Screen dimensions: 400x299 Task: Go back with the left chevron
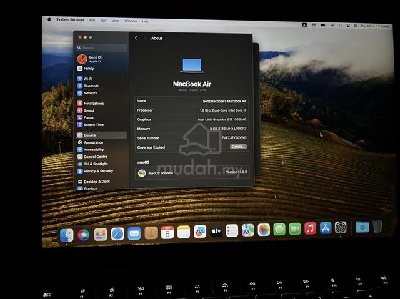(136, 38)
